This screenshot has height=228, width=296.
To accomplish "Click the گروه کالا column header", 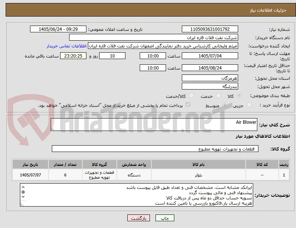I will tap(99, 164).
